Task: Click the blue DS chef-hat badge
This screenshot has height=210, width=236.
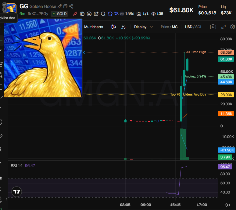Action: click(113, 14)
